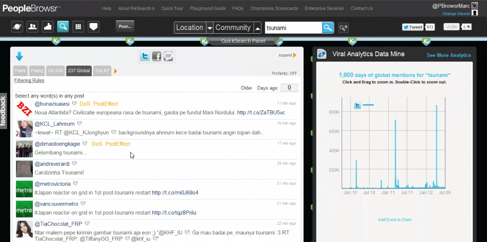Select the grid view icon
The width and height of the screenshot is (487, 242).
[78, 27]
